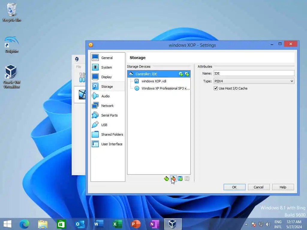Click Tools icon in background VirtualBox Manager

[x=82, y=77]
